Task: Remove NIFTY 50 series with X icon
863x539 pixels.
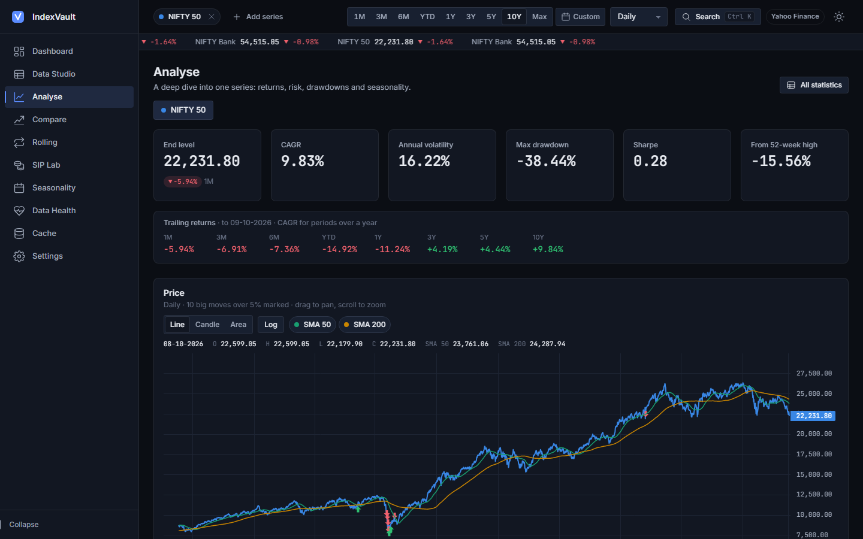Action: tap(212, 17)
